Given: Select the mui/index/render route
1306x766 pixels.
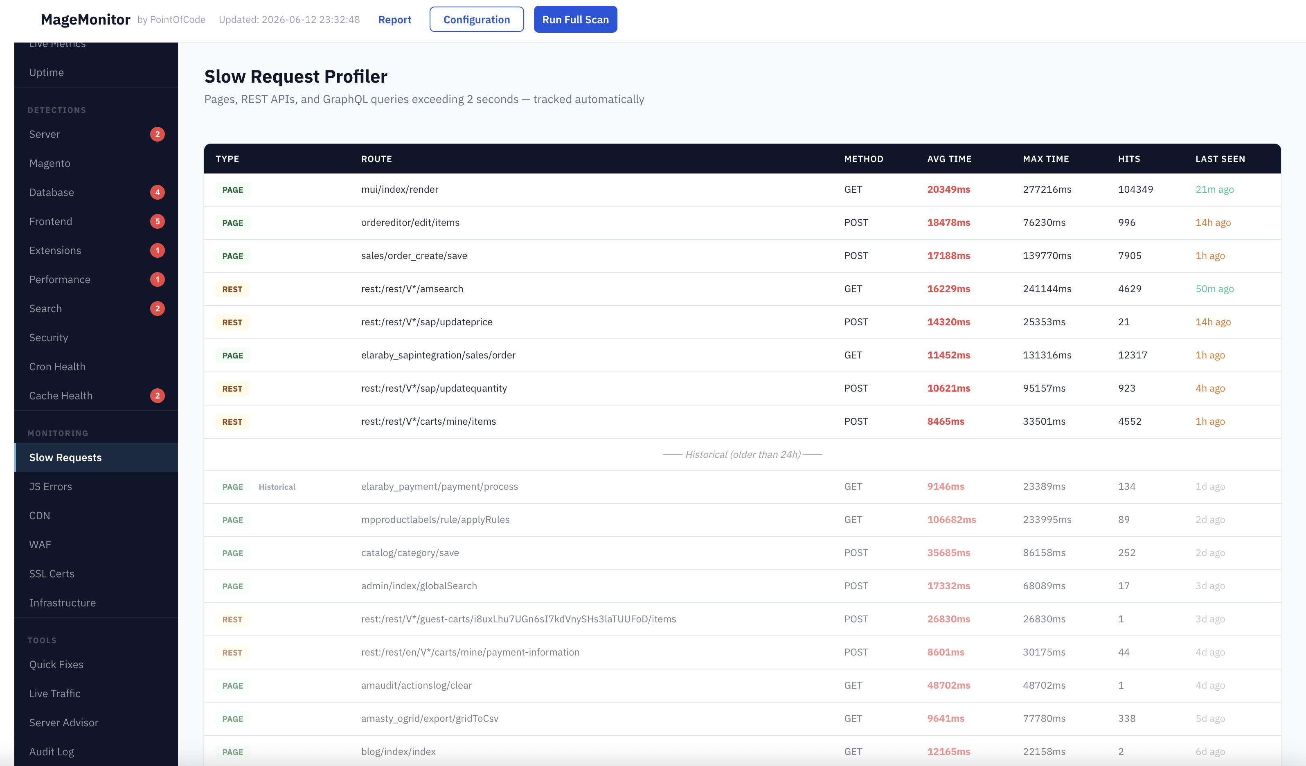Looking at the screenshot, I should [400, 189].
